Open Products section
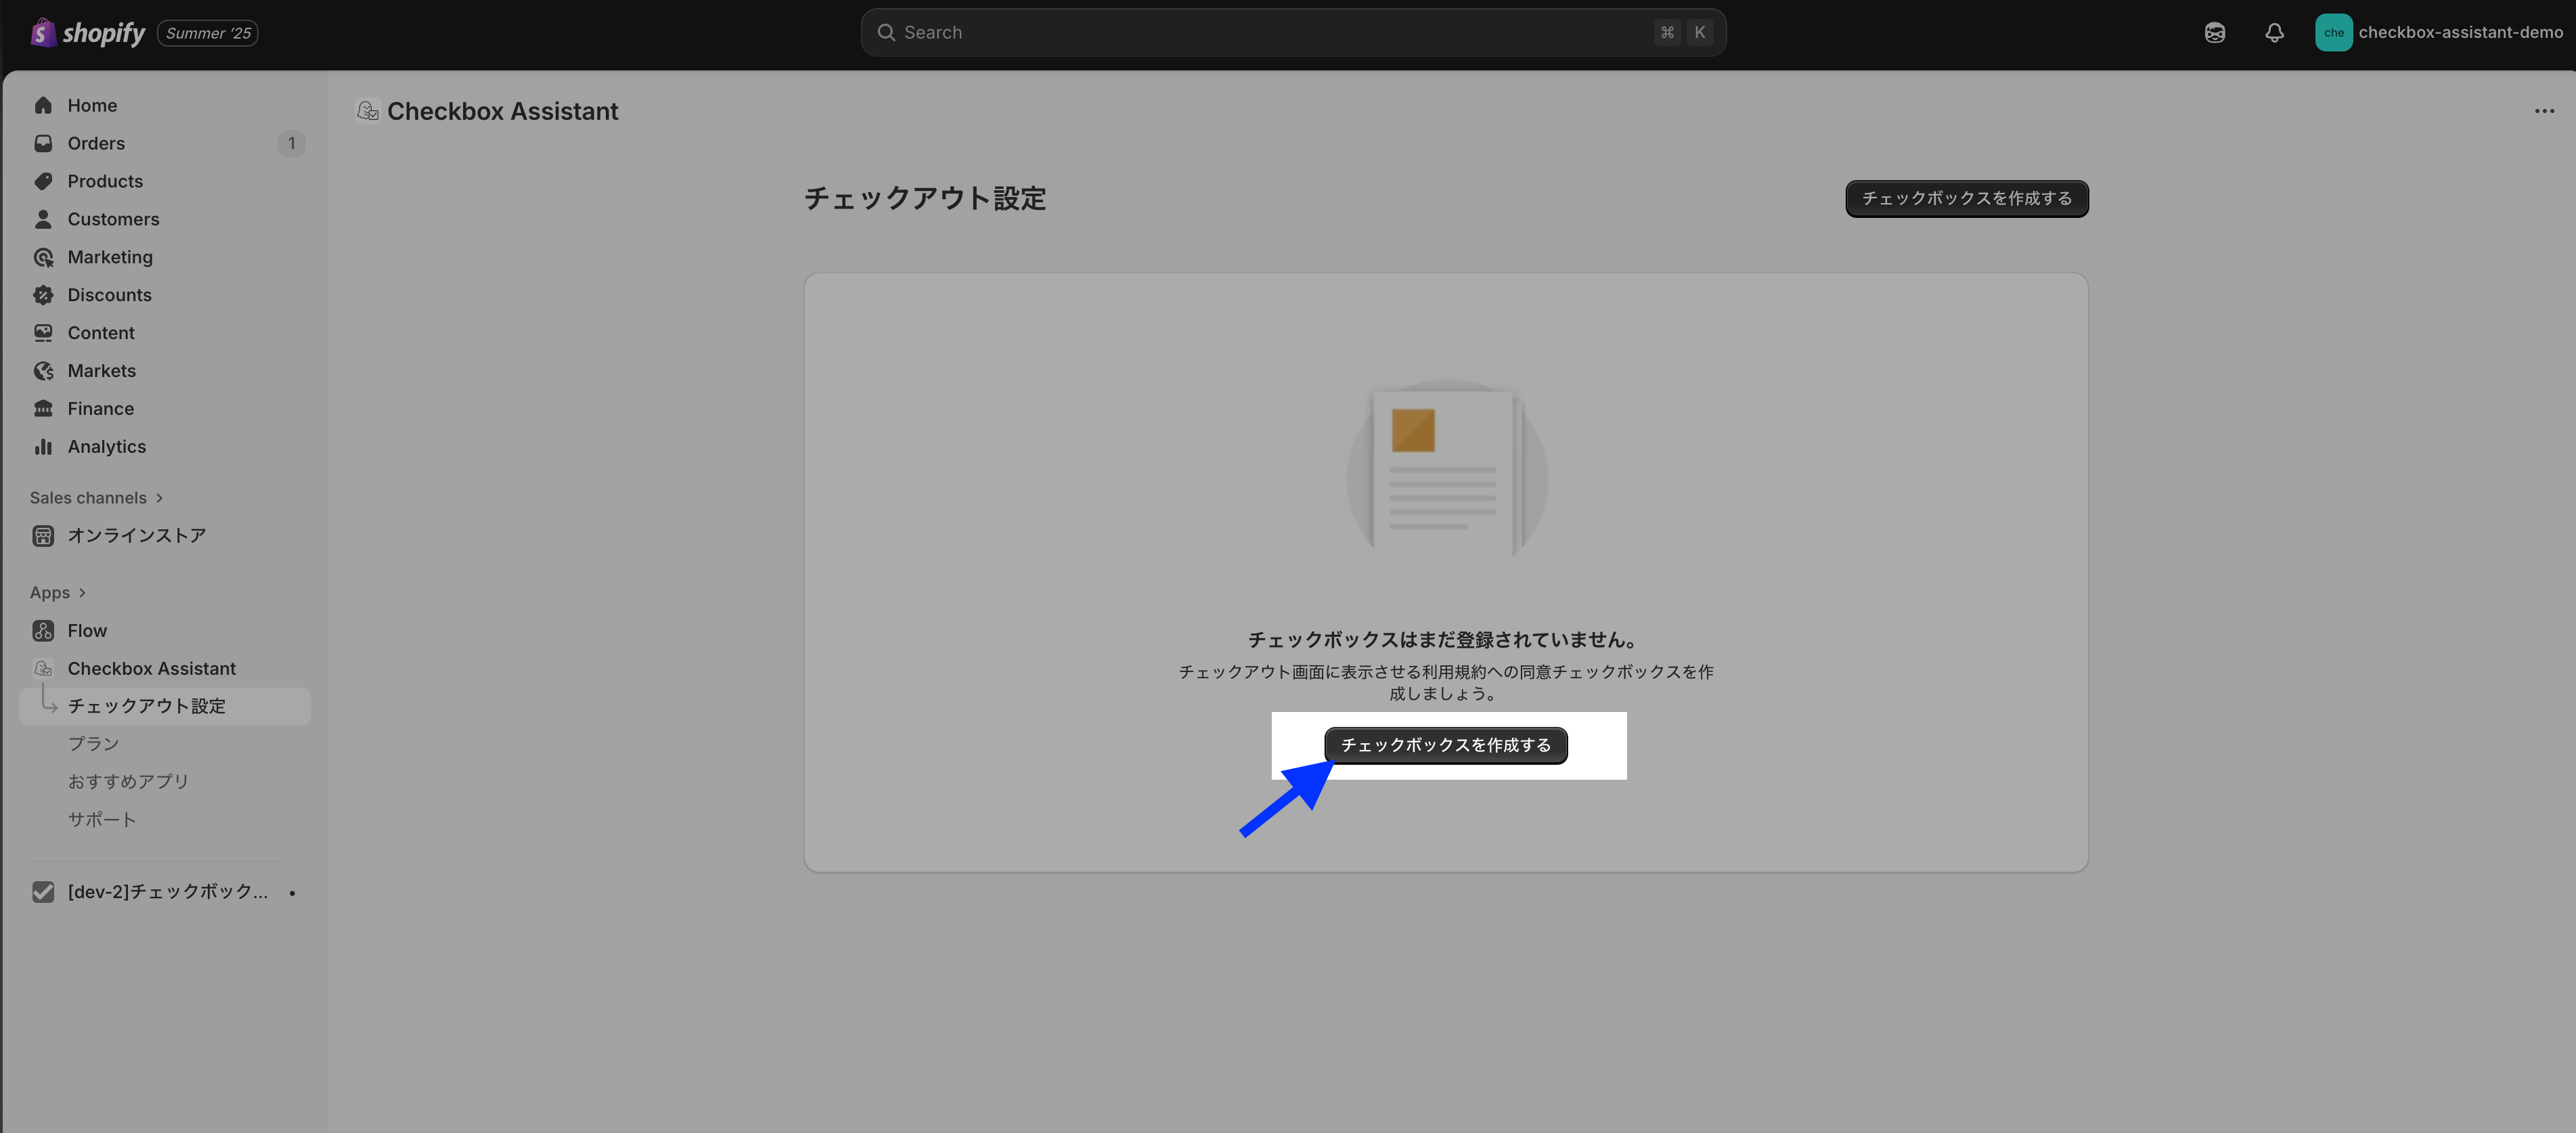This screenshot has height=1133, width=2576. point(105,181)
